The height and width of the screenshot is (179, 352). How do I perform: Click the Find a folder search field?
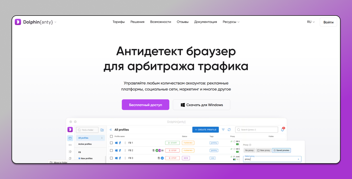point(87,130)
